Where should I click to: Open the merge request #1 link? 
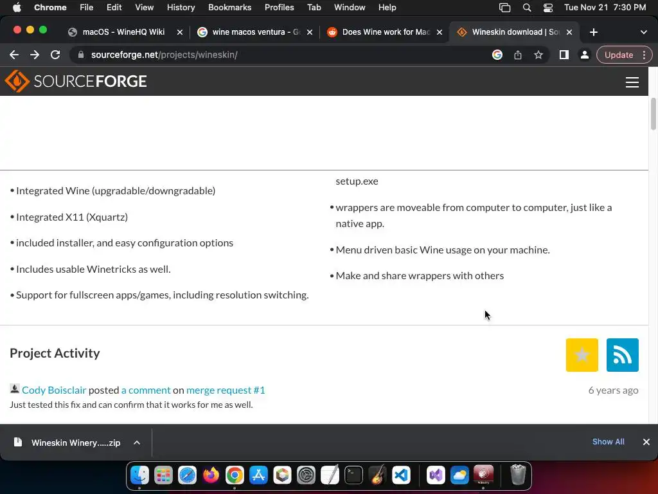[226, 390]
